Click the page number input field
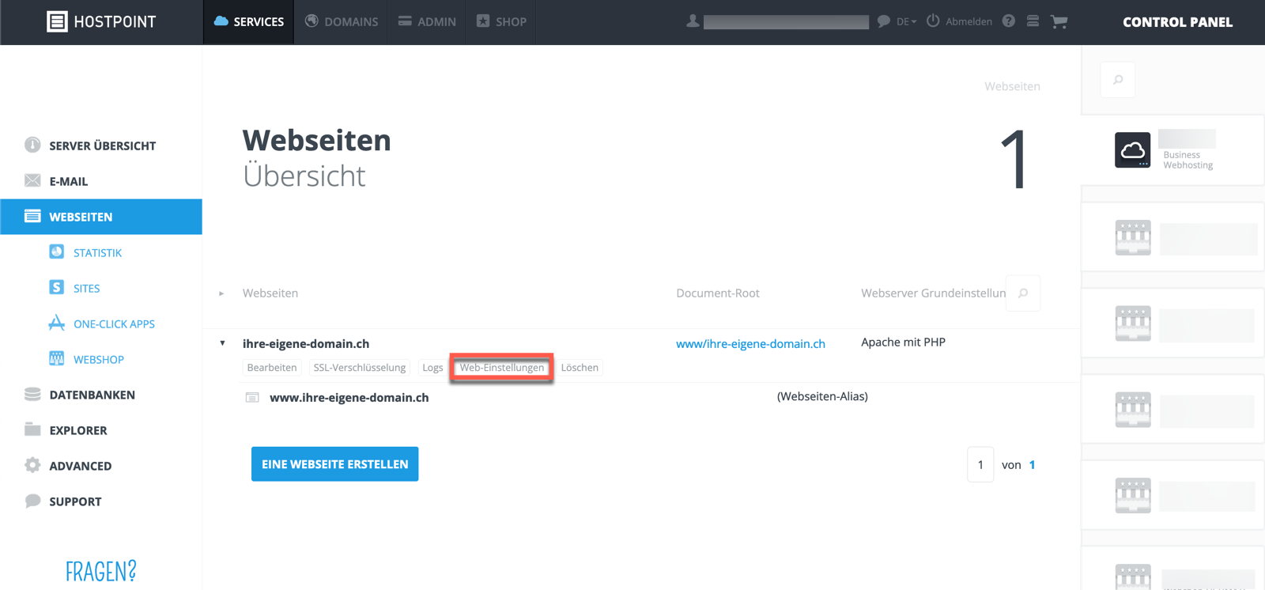This screenshot has height=590, width=1265. pos(980,465)
